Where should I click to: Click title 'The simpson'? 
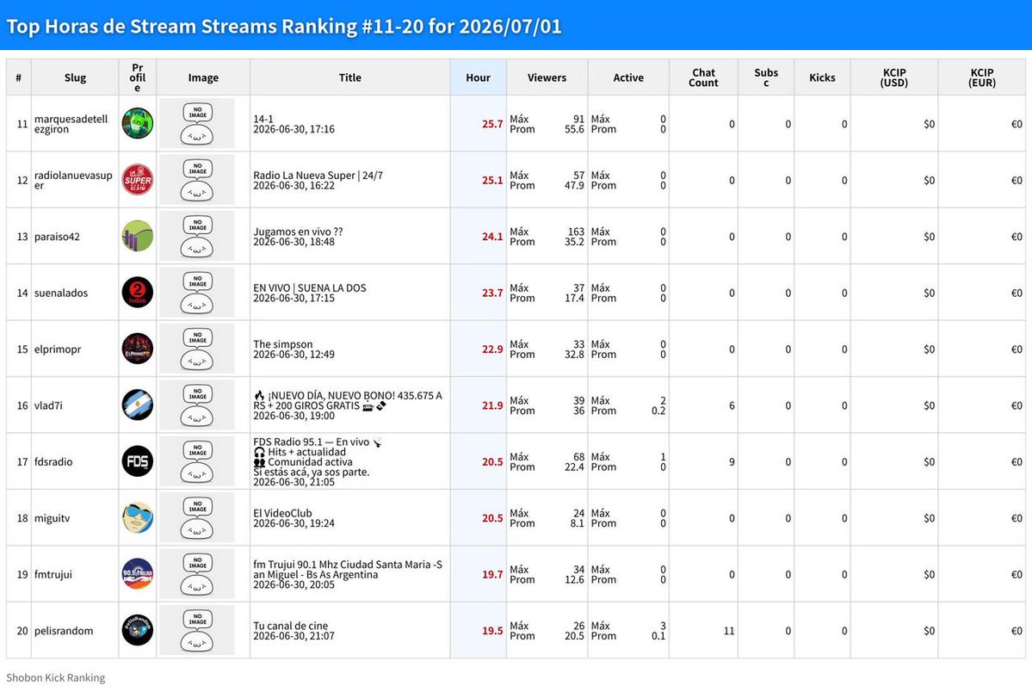283,344
